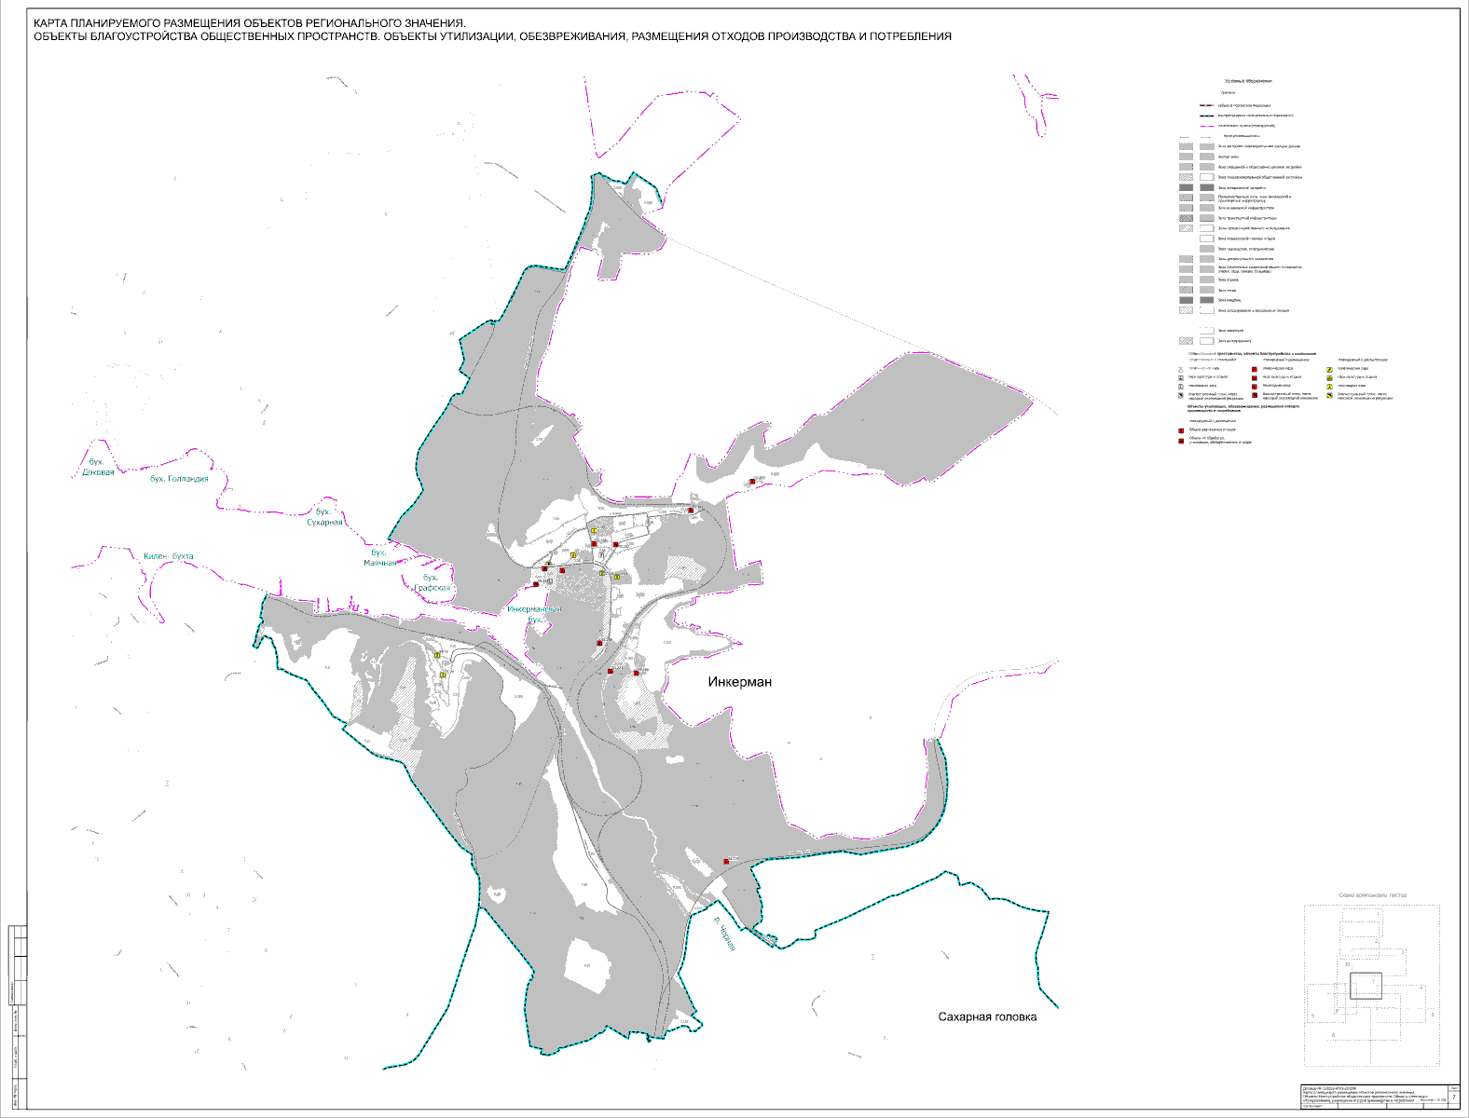Screen dimensions: 1469x1118
Task: Click the Инкерман city label
Action: click(x=739, y=682)
